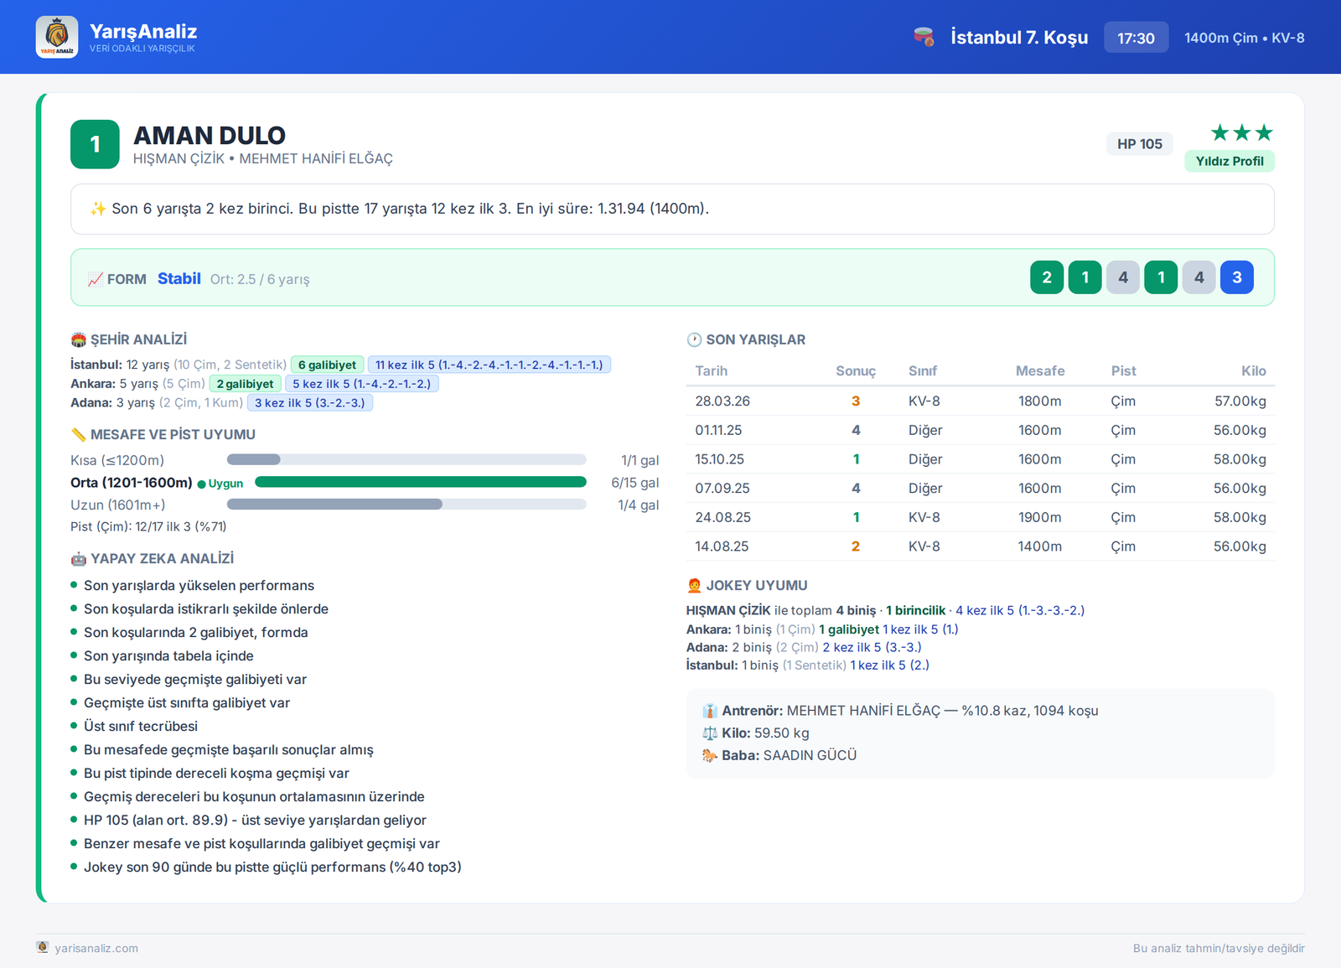Select the 24.08.25 race date cell
The height and width of the screenshot is (968, 1341).
722,517
